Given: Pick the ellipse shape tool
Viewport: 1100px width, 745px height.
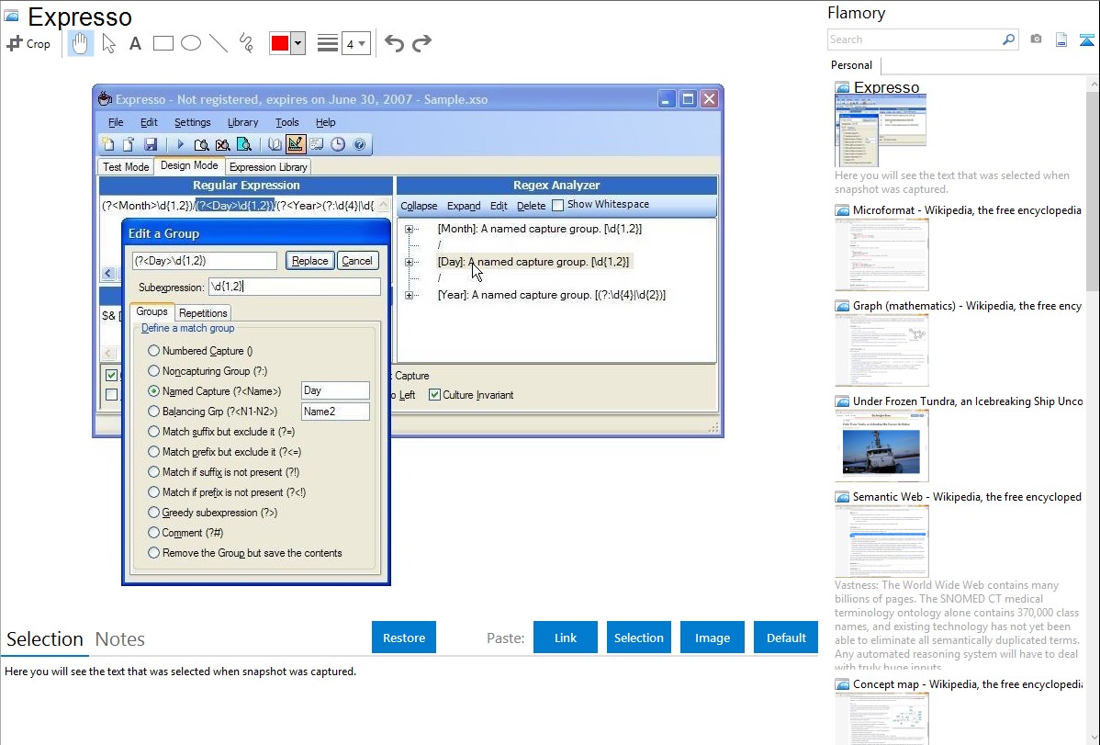Looking at the screenshot, I should click(191, 43).
